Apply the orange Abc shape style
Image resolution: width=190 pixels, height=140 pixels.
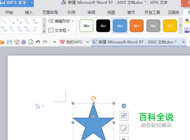tap(137, 26)
